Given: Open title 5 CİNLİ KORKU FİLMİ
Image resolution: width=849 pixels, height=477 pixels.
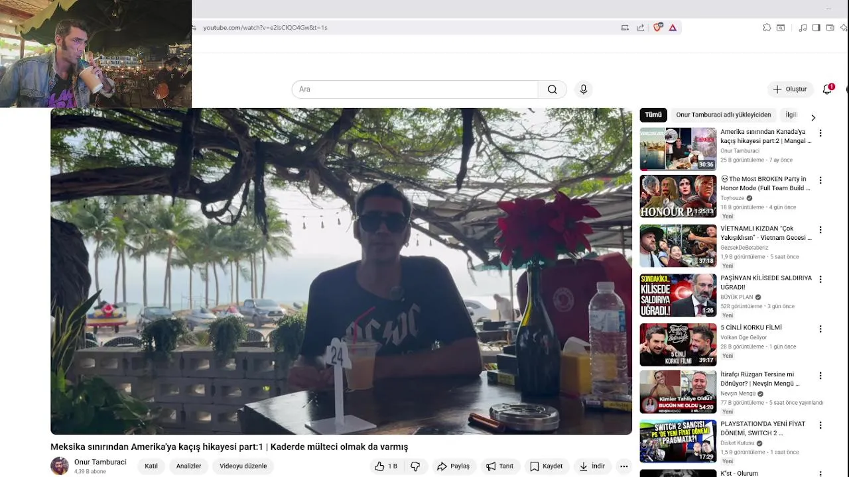Looking at the screenshot, I should click(751, 328).
